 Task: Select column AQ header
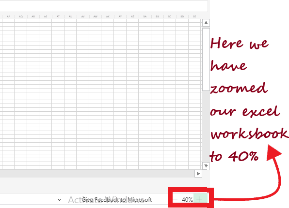click(x=21, y=16)
